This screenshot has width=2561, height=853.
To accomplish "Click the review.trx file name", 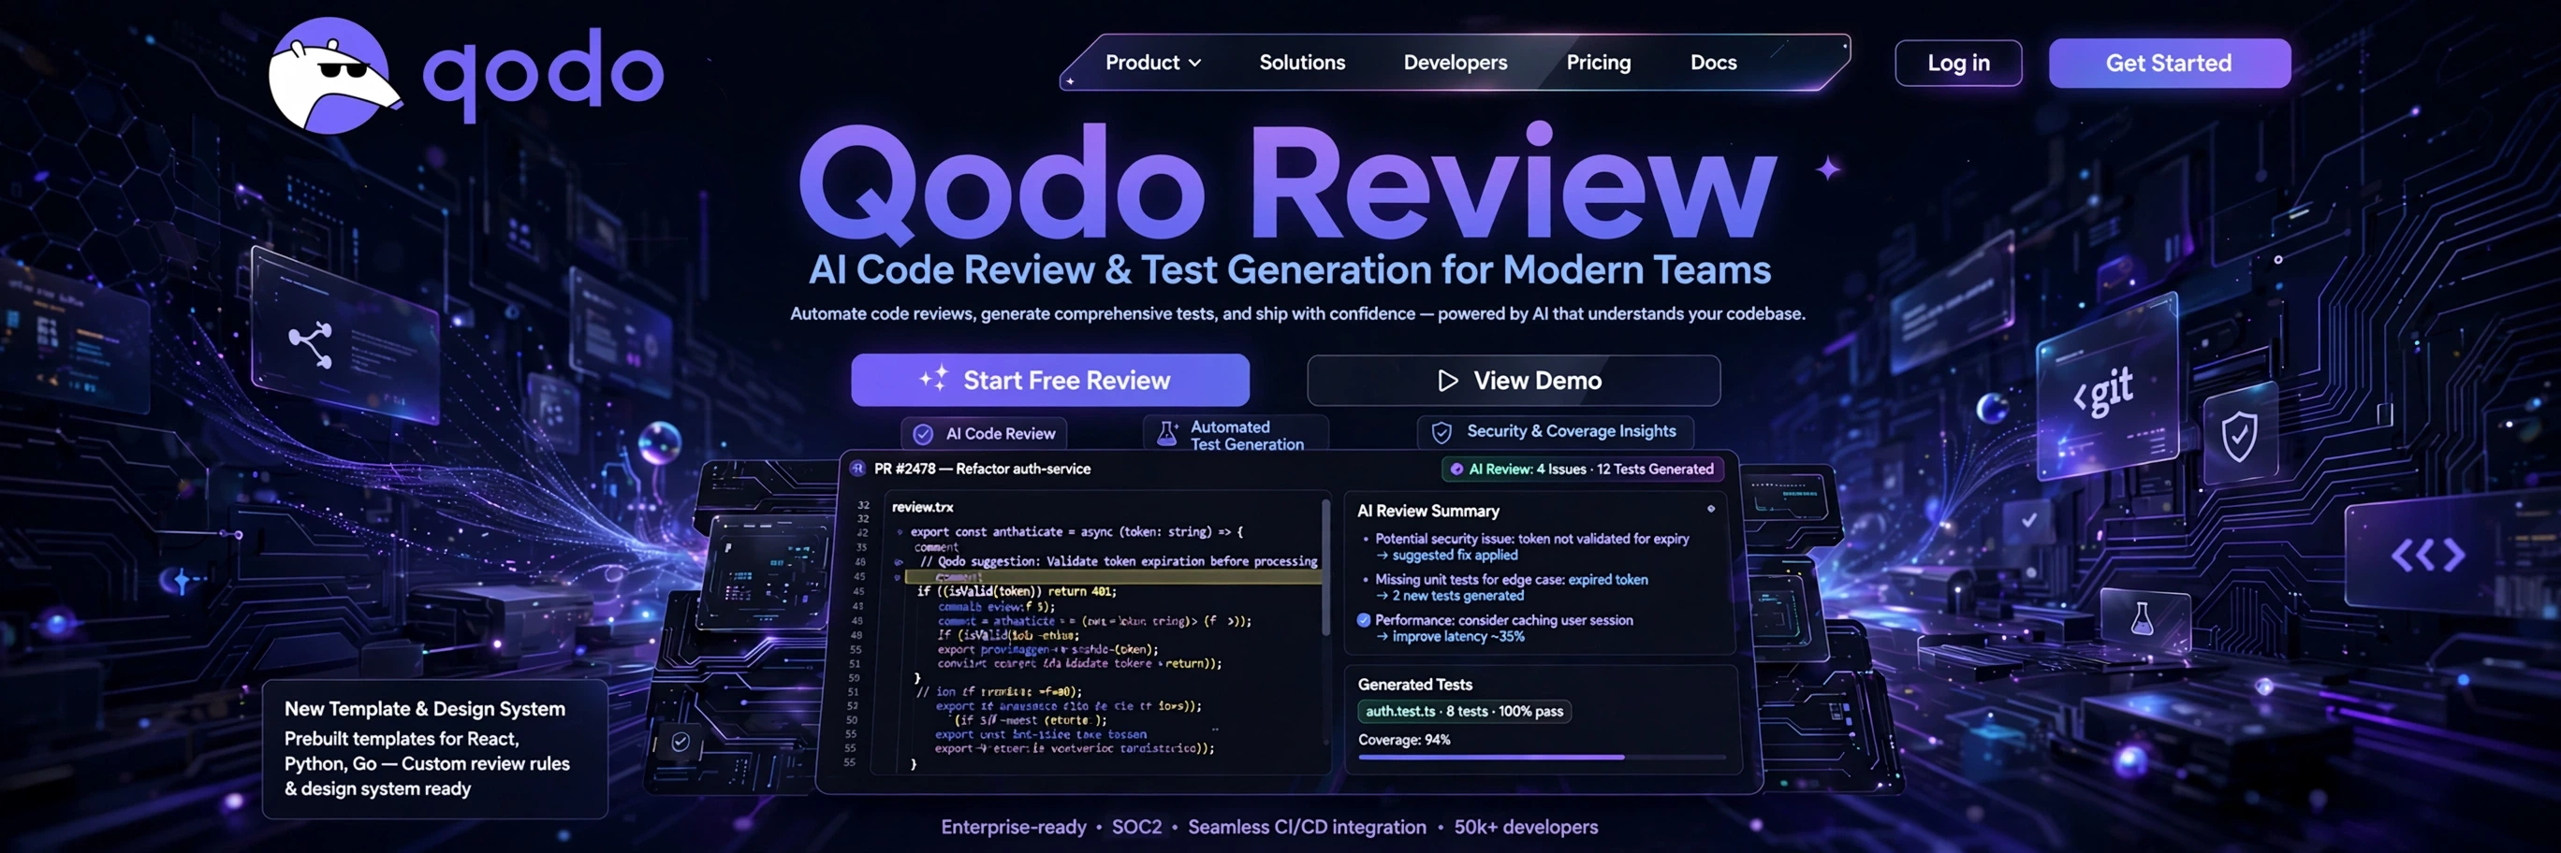I will [923, 506].
